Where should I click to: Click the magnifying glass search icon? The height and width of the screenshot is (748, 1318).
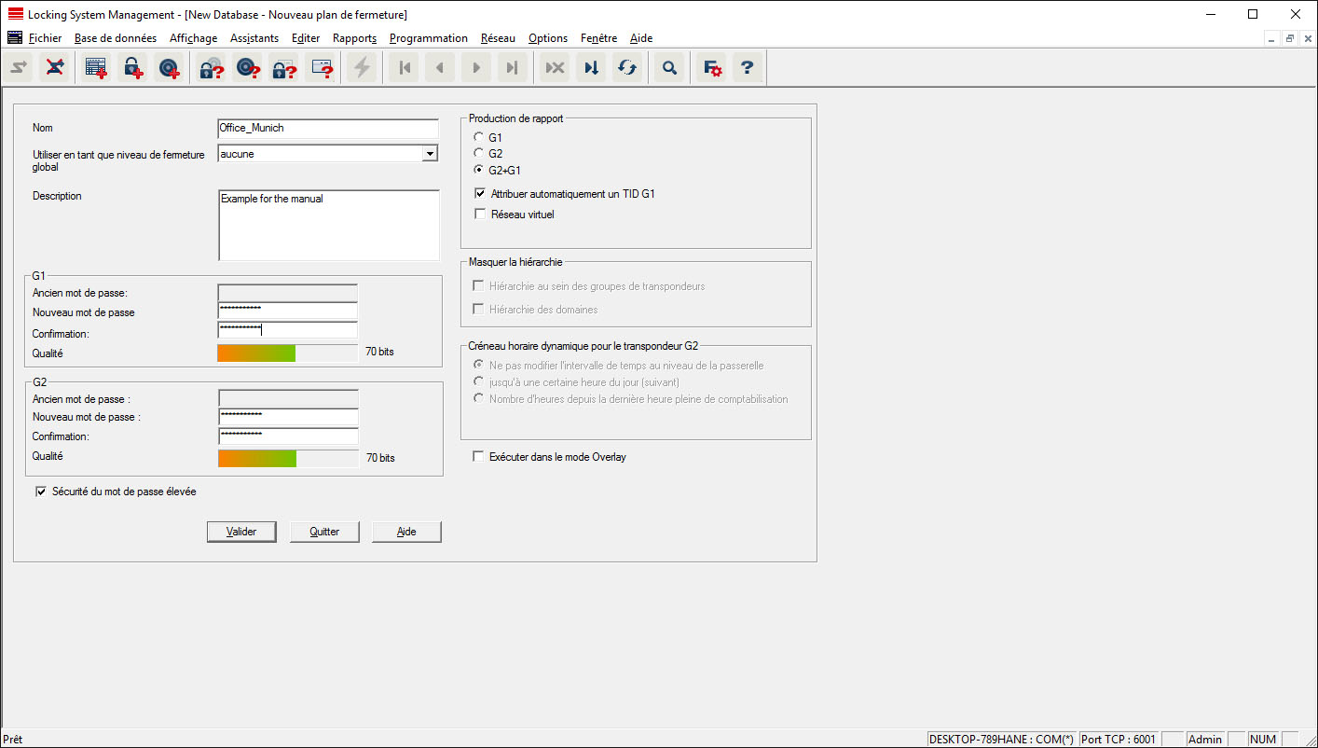point(668,68)
